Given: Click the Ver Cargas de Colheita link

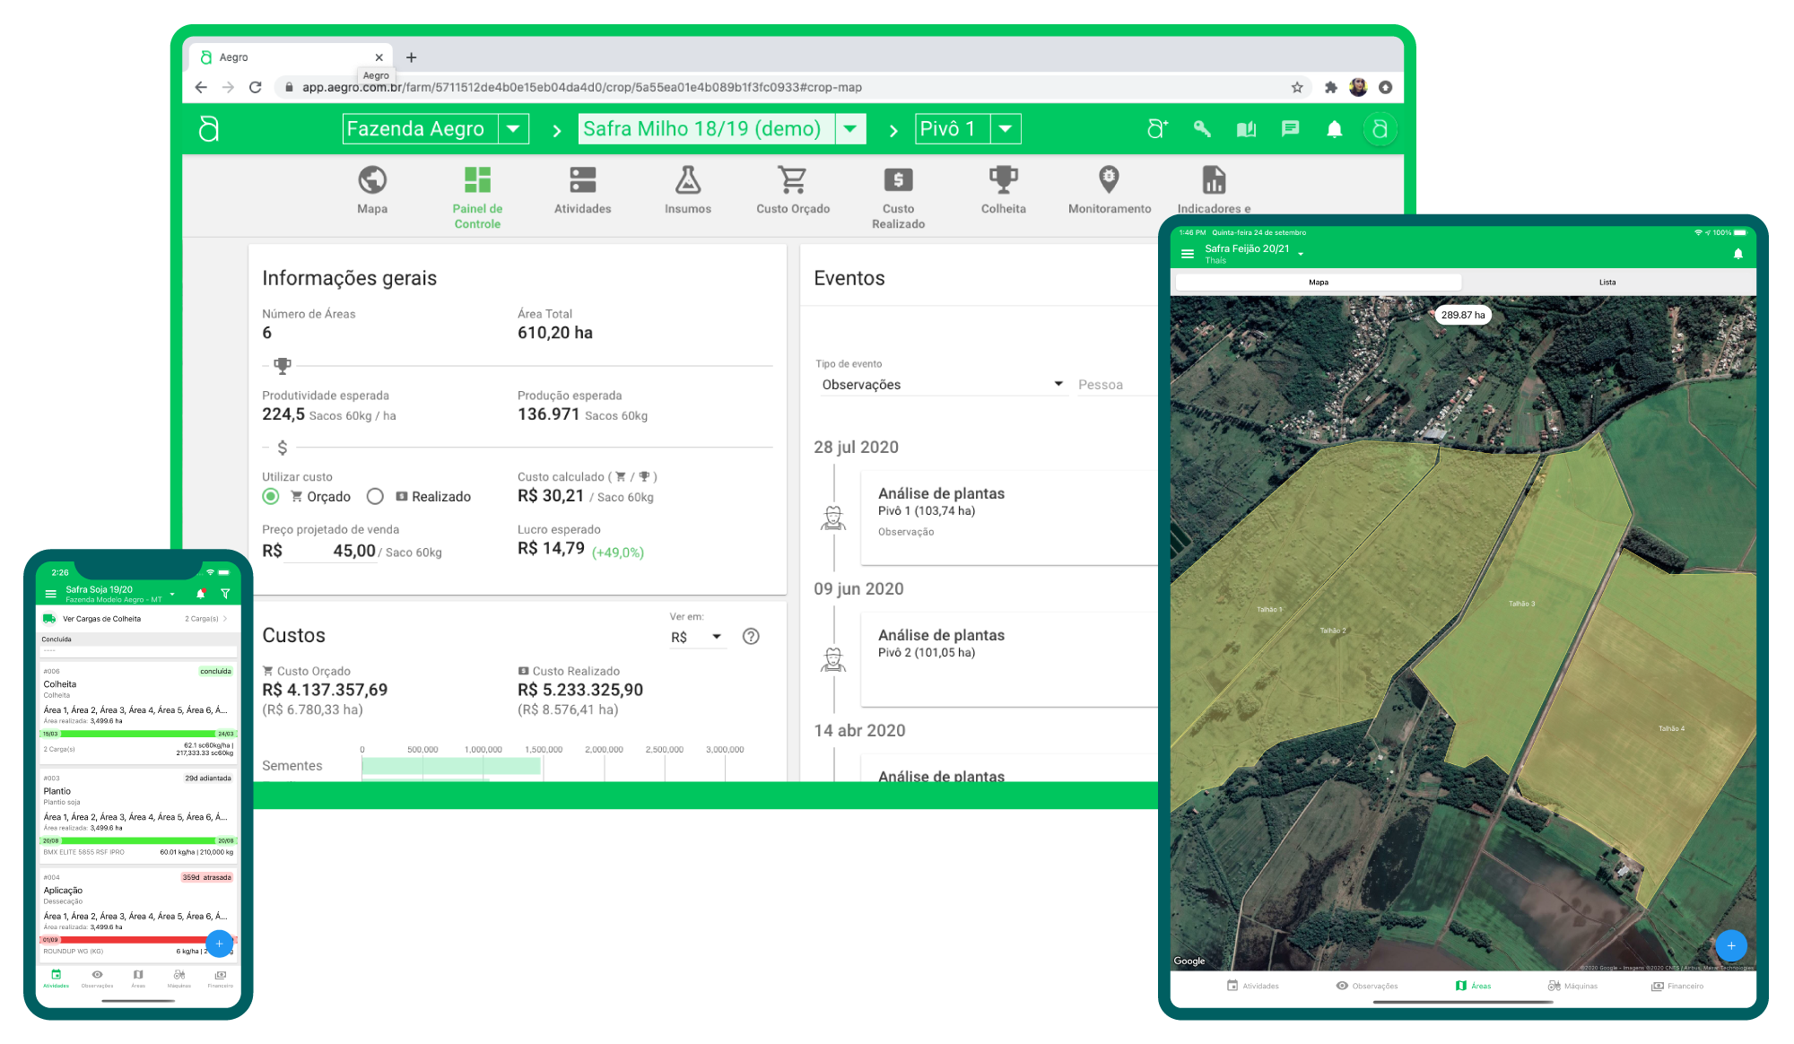Looking at the screenshot, I should (x=101, y=619).
